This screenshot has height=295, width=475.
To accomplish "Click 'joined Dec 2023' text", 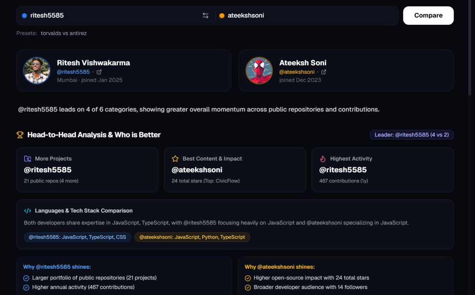I will [300, 80].
